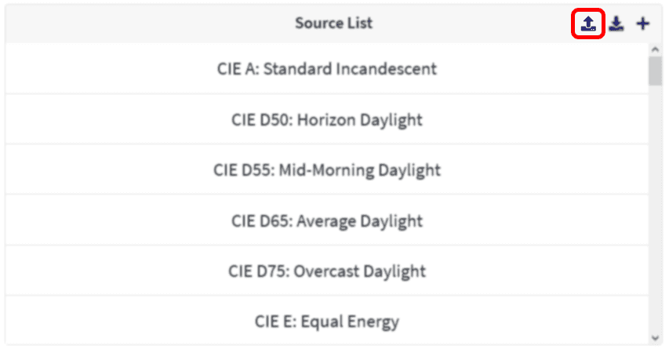Select the Average Daylight illuminant row
Viewport: 669px width, 353px height.
[x=327, y=220]
